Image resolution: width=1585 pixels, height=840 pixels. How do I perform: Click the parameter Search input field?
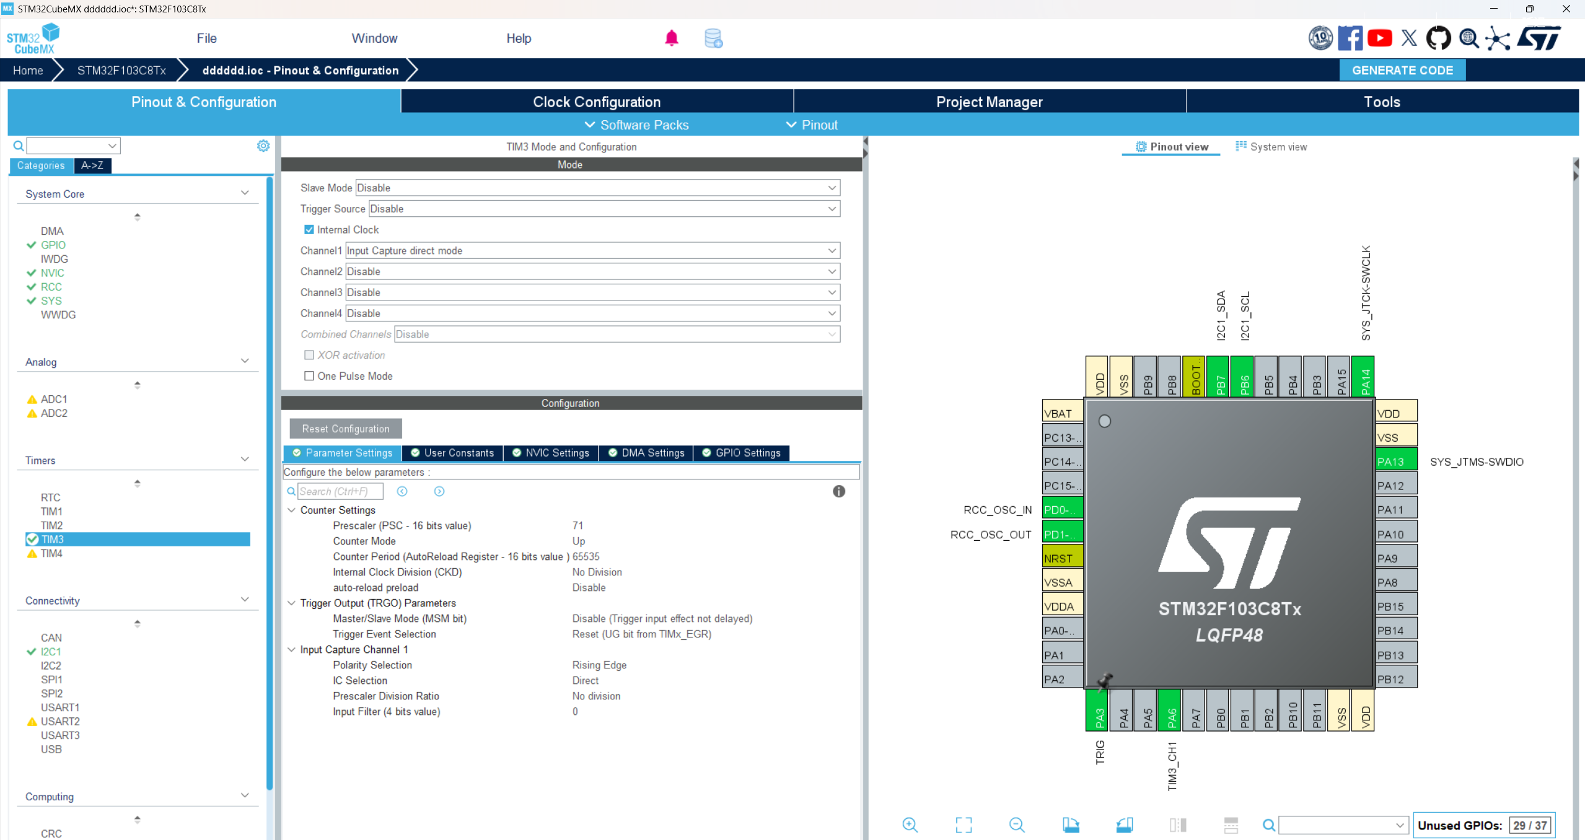[340, 491]
